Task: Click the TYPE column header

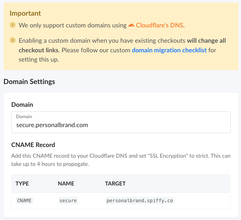Action: click(22, 184)
